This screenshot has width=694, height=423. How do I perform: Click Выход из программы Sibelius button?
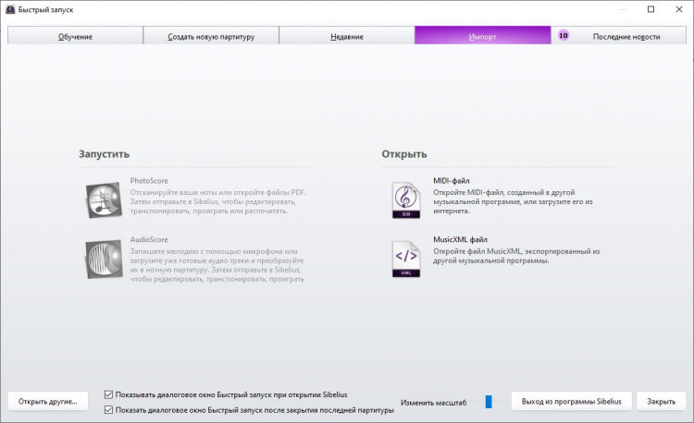pyautogui.click(x=572, y=402)
